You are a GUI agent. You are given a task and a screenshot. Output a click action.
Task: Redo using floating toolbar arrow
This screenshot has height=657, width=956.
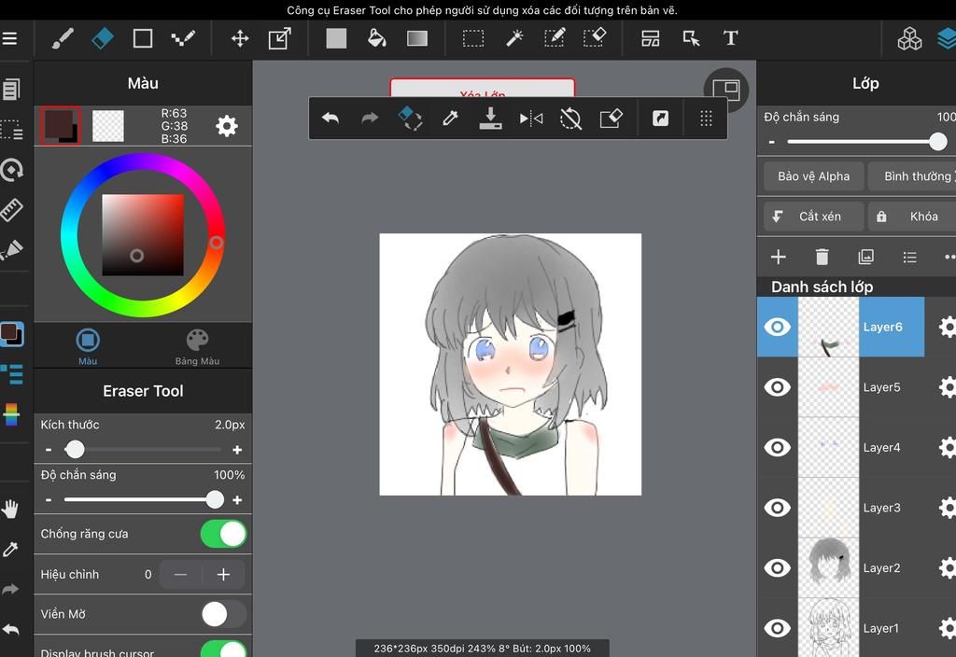370,119
